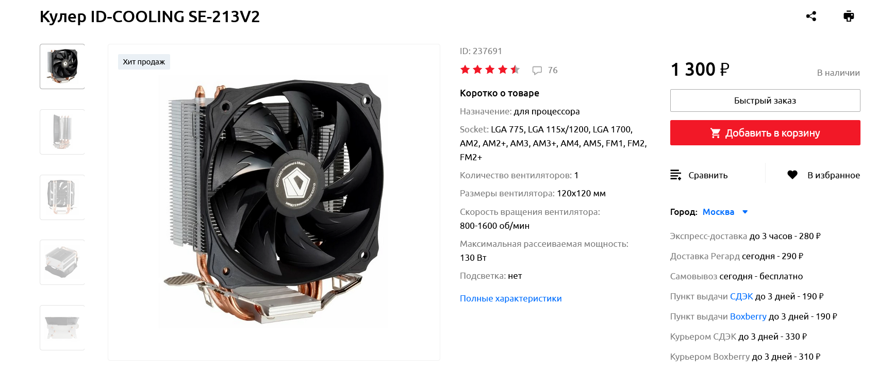Viewport: 894px width, 370px height.
Task: Click the main cooler product image
Action: pos(274,203)
